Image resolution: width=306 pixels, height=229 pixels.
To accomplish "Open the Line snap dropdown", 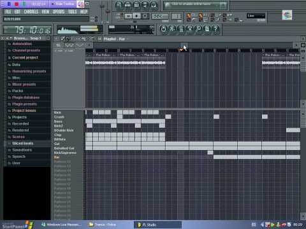I will coord(256,16).
